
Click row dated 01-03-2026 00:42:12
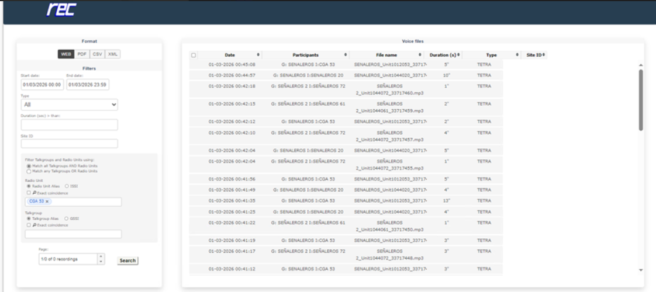(x=346, y=121)
